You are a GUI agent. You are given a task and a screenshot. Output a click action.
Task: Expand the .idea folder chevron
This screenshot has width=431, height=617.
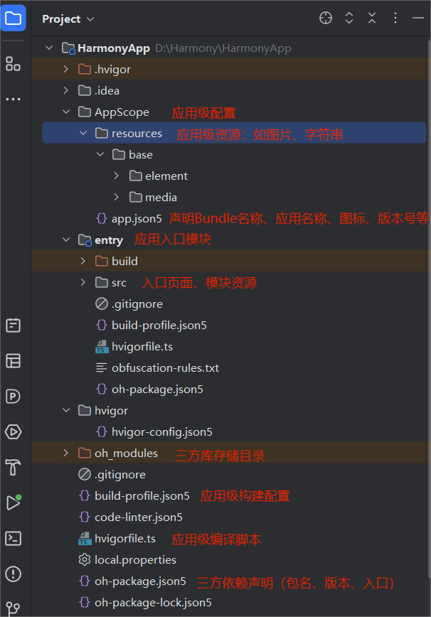point(66,90)
